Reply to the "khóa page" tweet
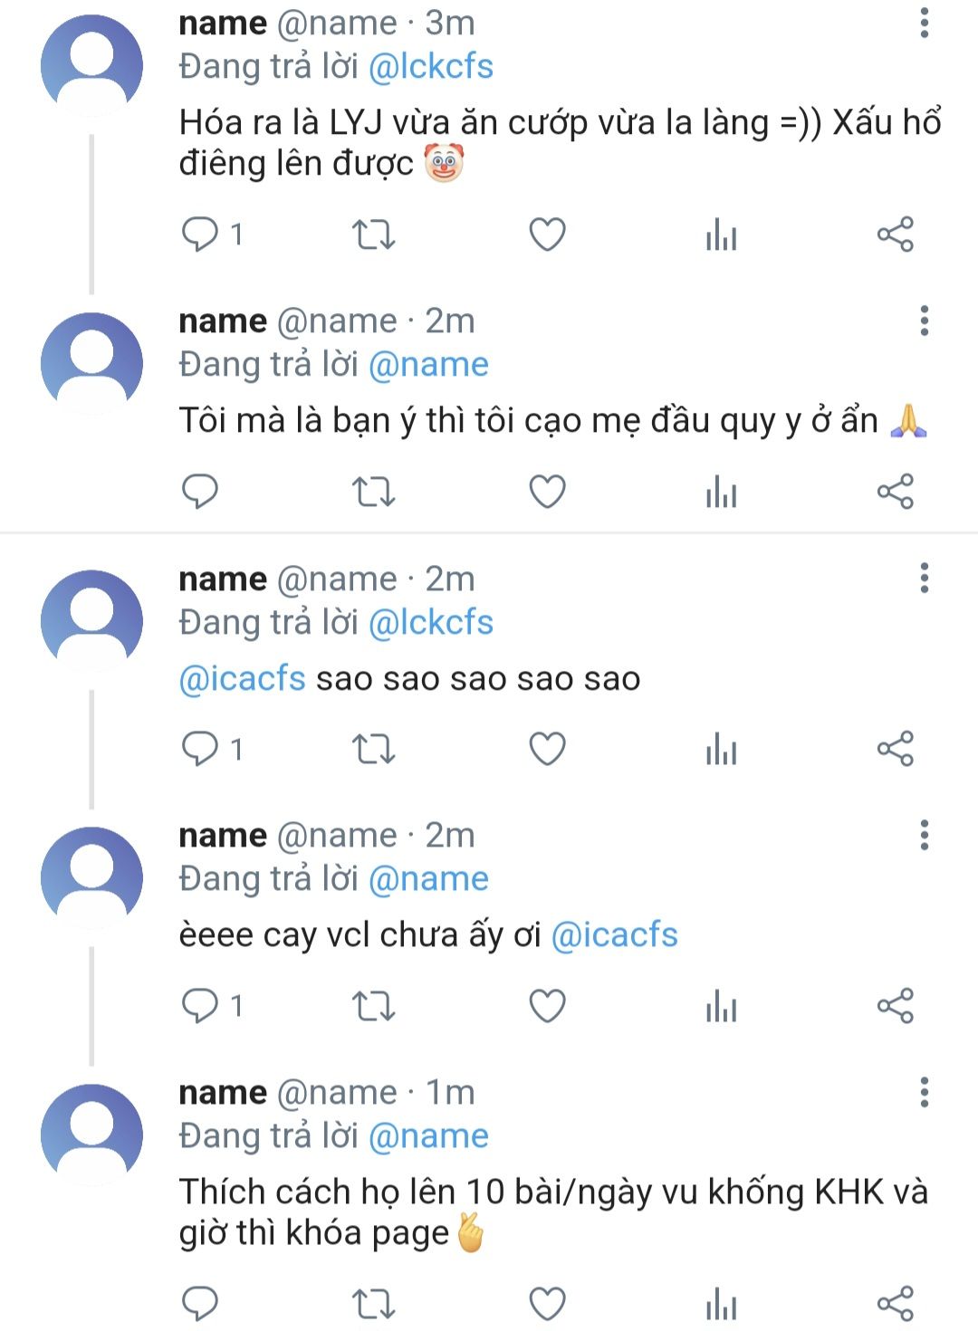This screenshot has width=978, height=1331. click(200, 1304)
